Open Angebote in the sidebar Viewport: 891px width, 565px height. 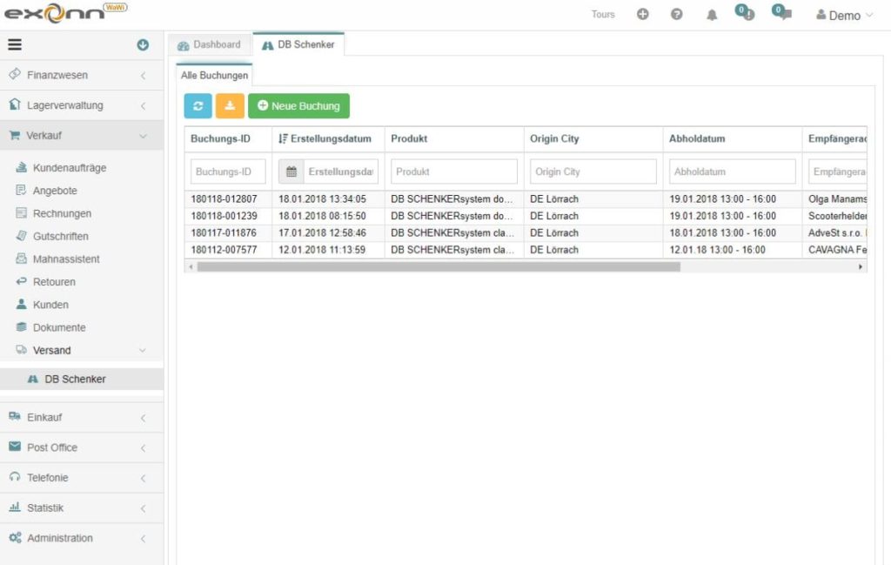[55, 191]
